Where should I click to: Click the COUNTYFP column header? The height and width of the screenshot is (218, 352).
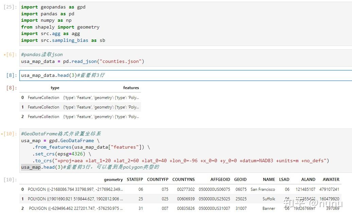158,180
